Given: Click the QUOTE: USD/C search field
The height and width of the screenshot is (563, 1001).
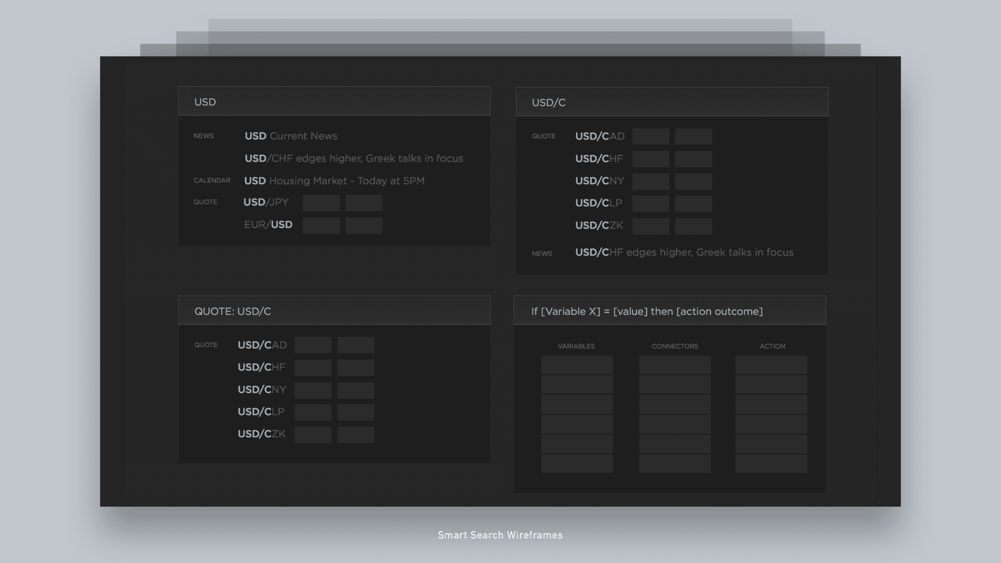Looking at the screenshot, I should pyautogui.click(x=334, y=311).
